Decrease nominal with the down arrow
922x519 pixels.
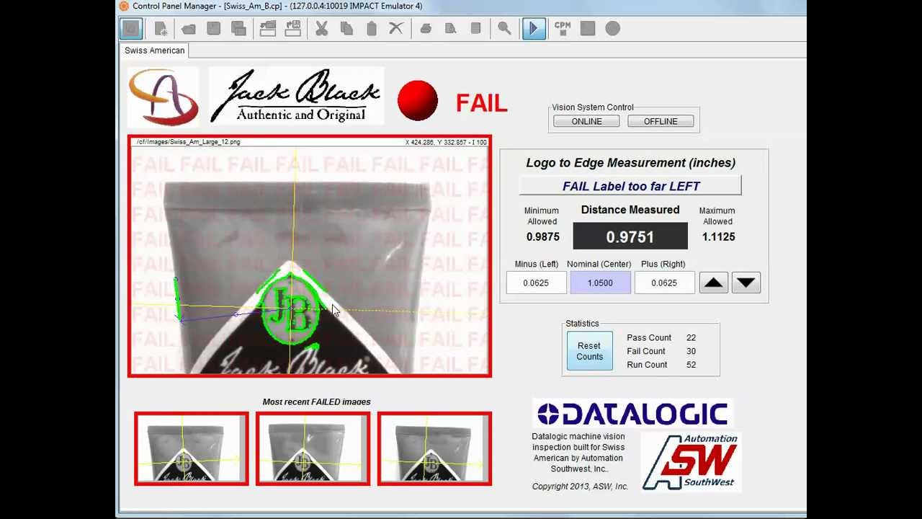[x=746, y=283]
